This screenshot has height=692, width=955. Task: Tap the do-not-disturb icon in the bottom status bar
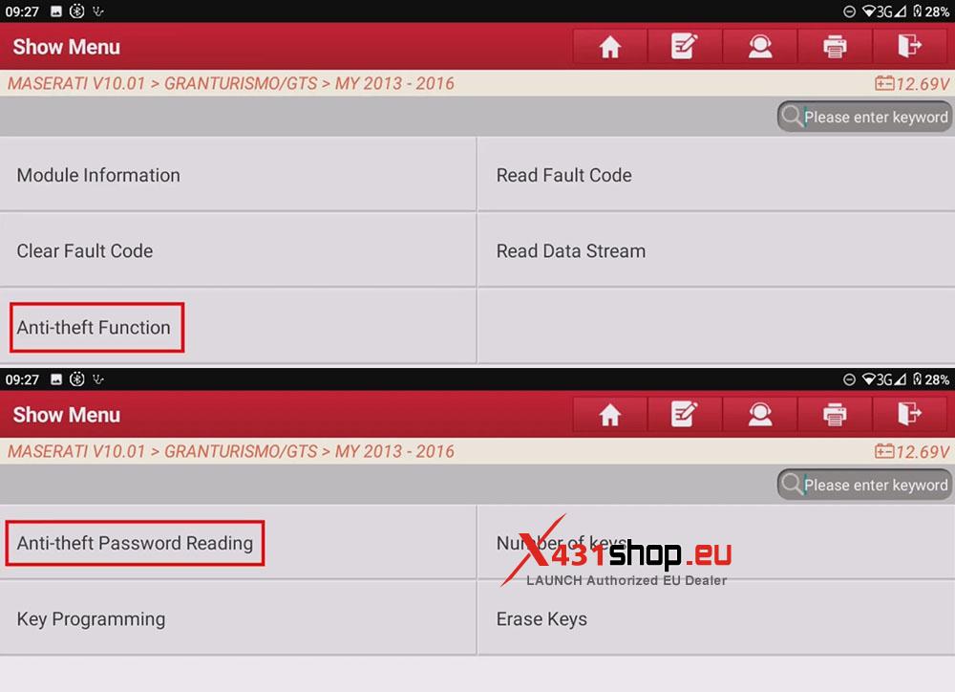point(849,379)
